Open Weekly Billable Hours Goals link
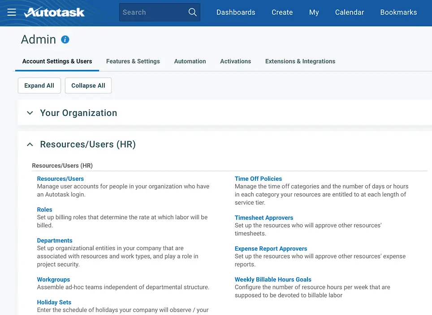This screenshot has height=315, width=432. [273, 280]
